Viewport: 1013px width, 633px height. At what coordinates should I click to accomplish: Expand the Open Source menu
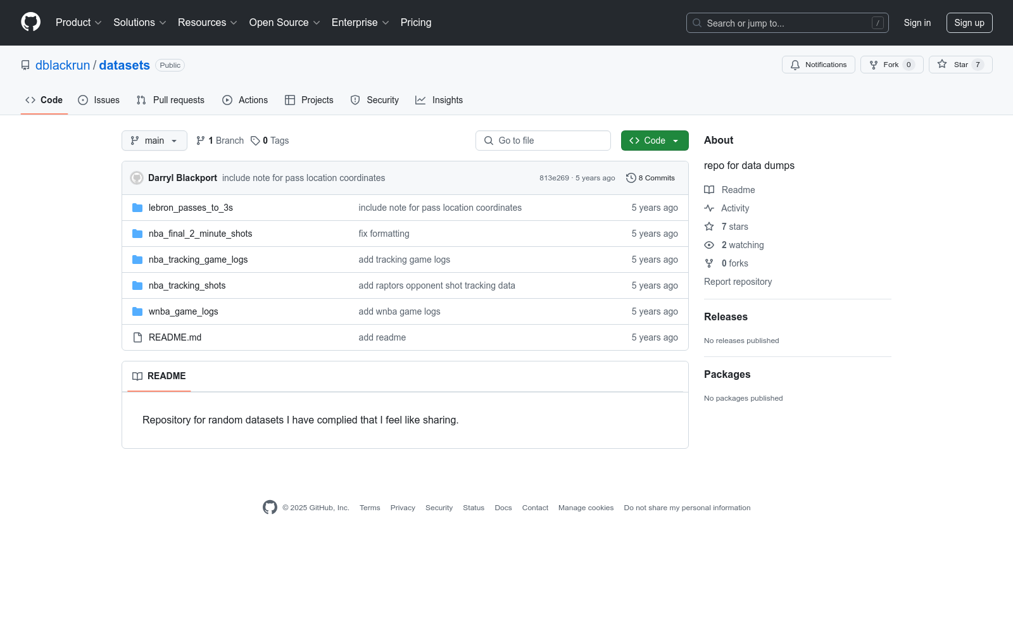[285, 22]
